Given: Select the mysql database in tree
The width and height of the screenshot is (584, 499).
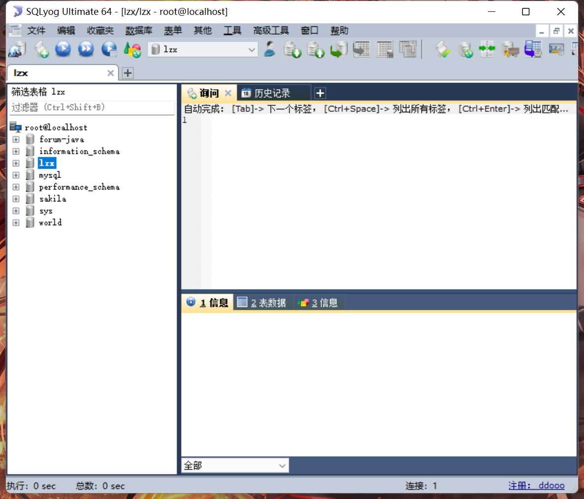Looking at the screenshot, I should [50, 175].
